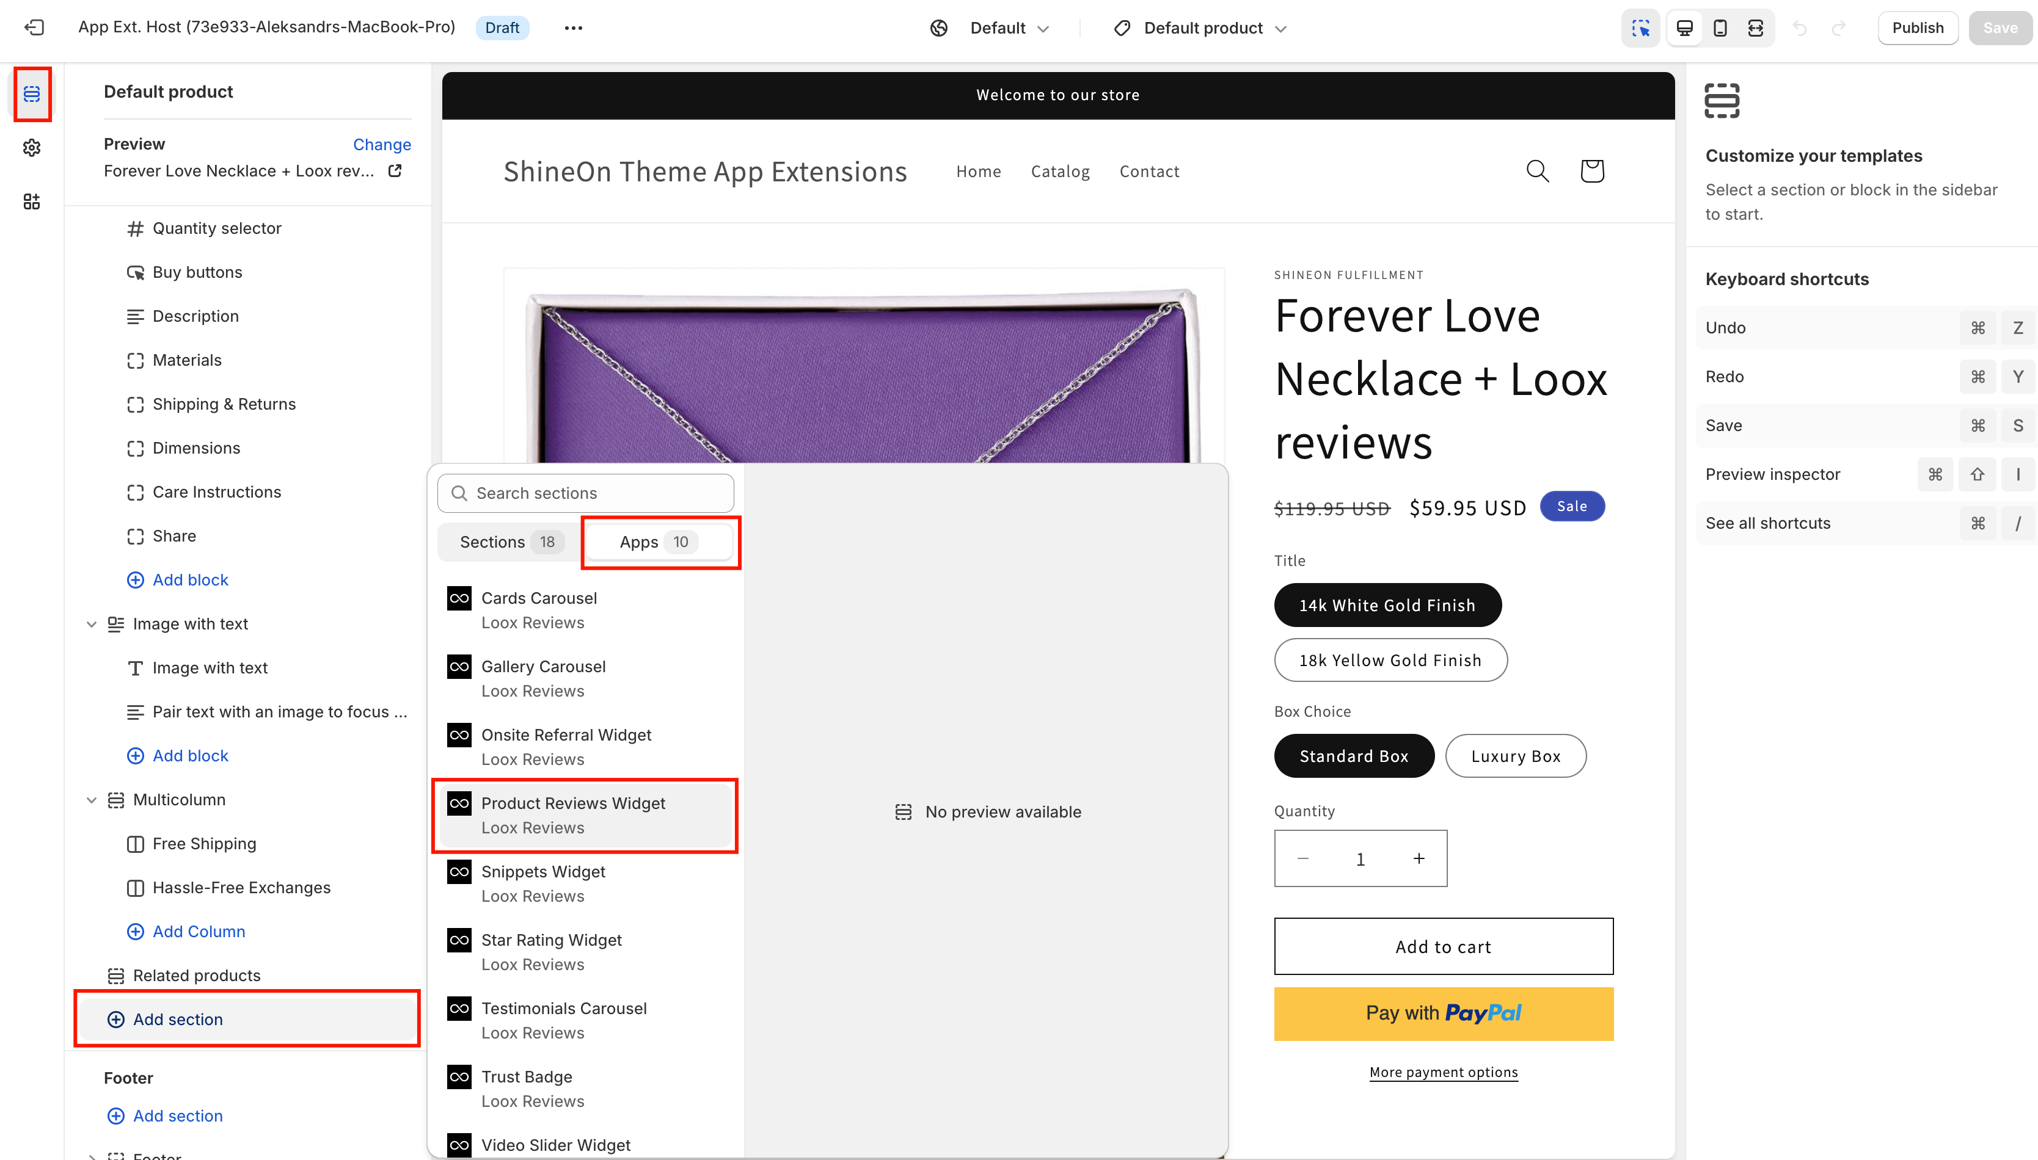Click Change next to Preview
The height and width of the screenshot is (1160, 2038).
382,144
